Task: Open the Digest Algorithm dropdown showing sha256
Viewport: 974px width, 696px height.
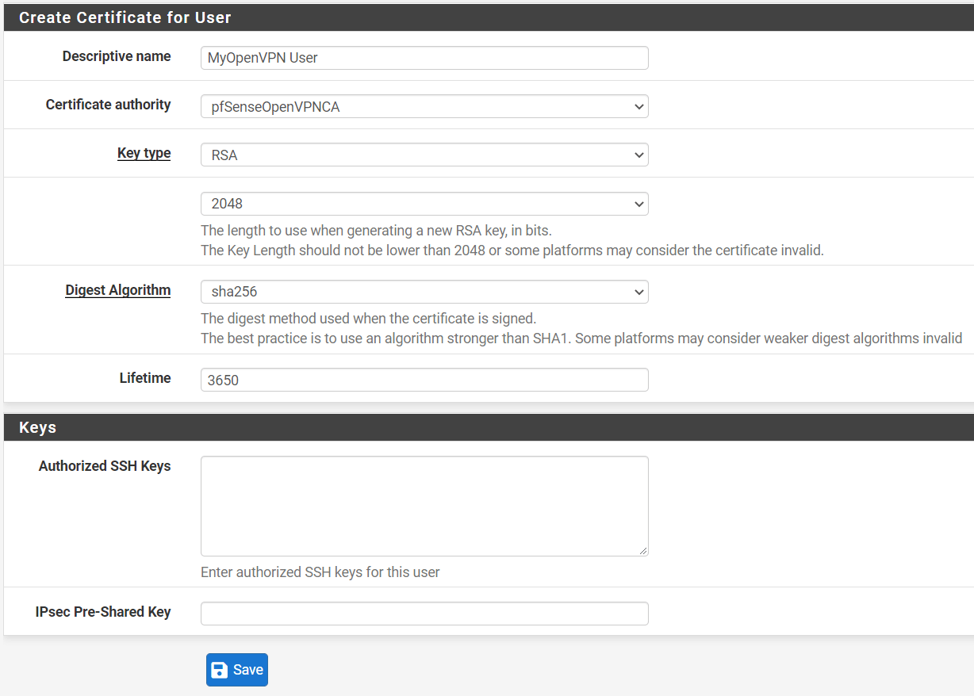Action: [424, 292]
